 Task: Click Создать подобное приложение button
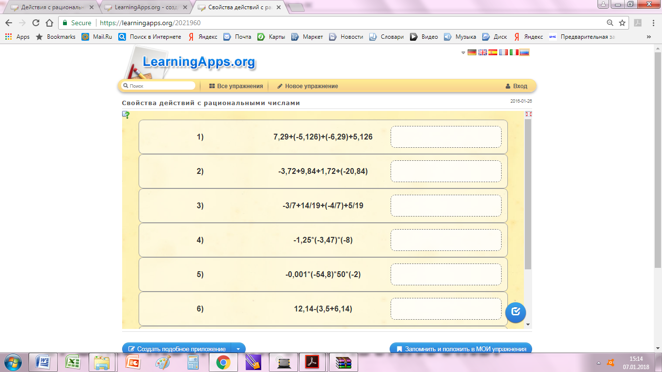coord(177,349)
